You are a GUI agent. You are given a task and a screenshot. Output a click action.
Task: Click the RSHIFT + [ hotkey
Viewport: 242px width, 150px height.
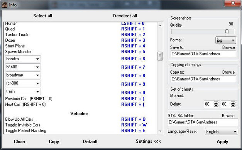[133, 99]
